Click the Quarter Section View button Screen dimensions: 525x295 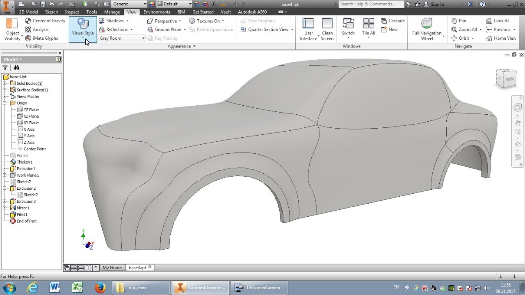(268, 29)
